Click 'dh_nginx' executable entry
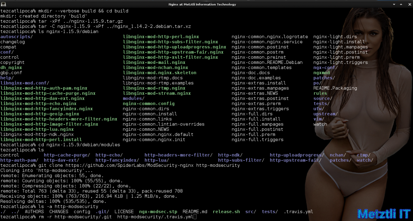Image resolution: width=413 pixels, height=221 pixels. [11, 68]
